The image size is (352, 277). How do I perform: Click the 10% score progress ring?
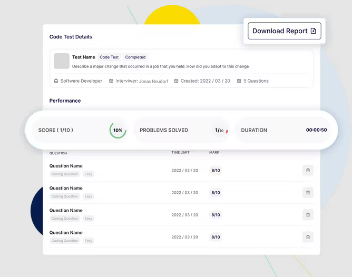pyautogui.click(x=118, y=130)
